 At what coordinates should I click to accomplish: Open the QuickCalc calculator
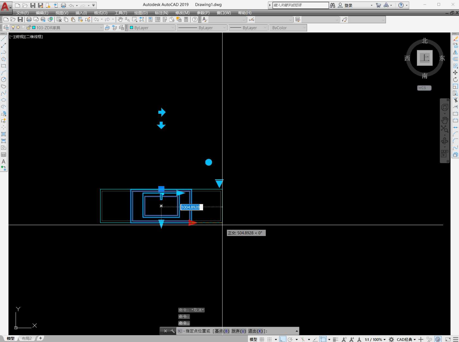(x=186, y=19)
